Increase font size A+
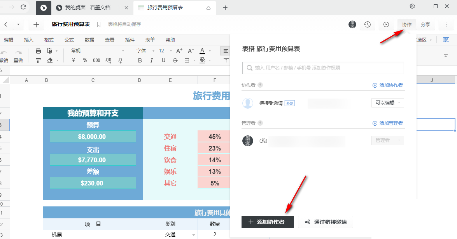 point(179,51)
